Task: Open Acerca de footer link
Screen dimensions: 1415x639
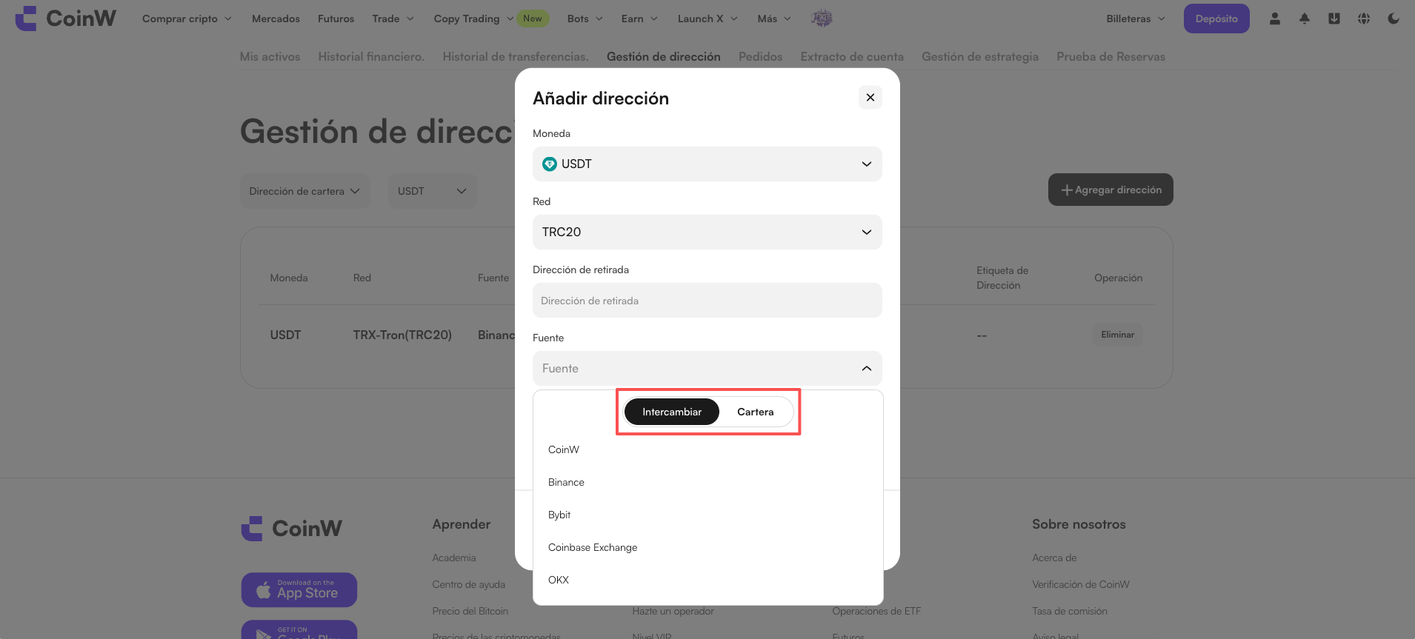Action: 1054,558
